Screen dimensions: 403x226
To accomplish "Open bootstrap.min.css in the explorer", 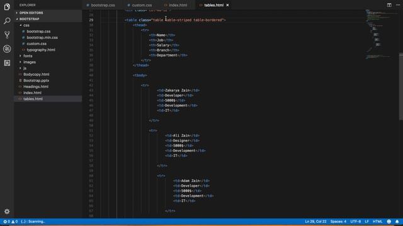I will [42, 38].
